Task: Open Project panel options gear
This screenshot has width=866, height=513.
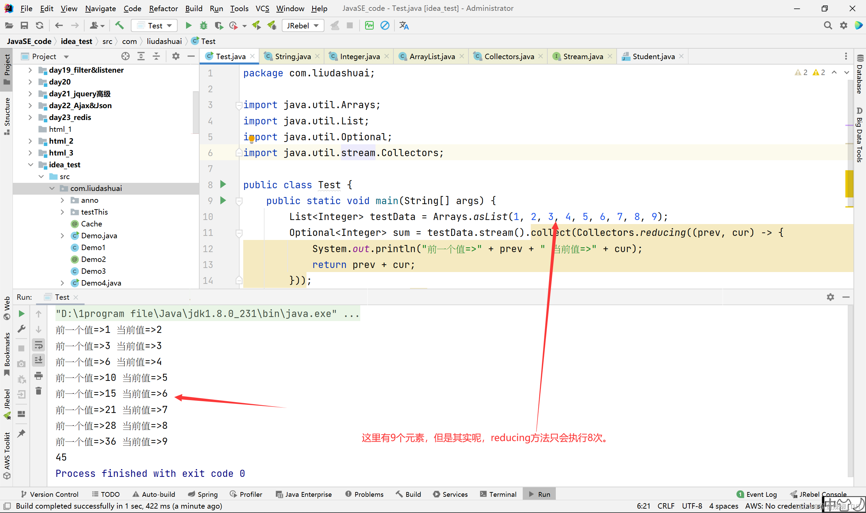Action: click(176, 56)
